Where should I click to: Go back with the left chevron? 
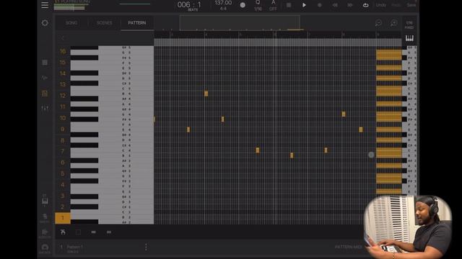click(63, 38)
